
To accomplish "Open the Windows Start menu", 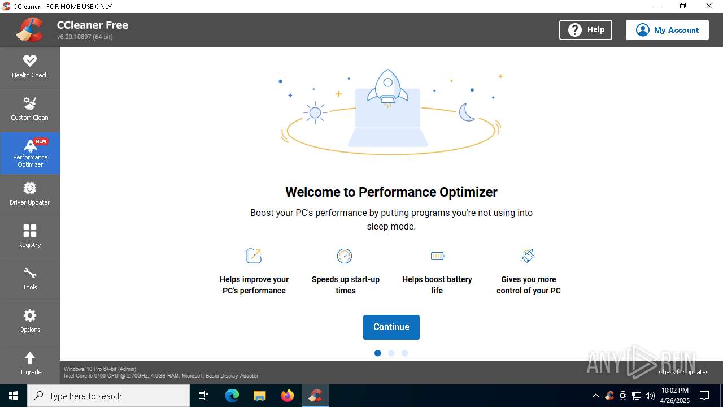I will [x=14, y=396].
